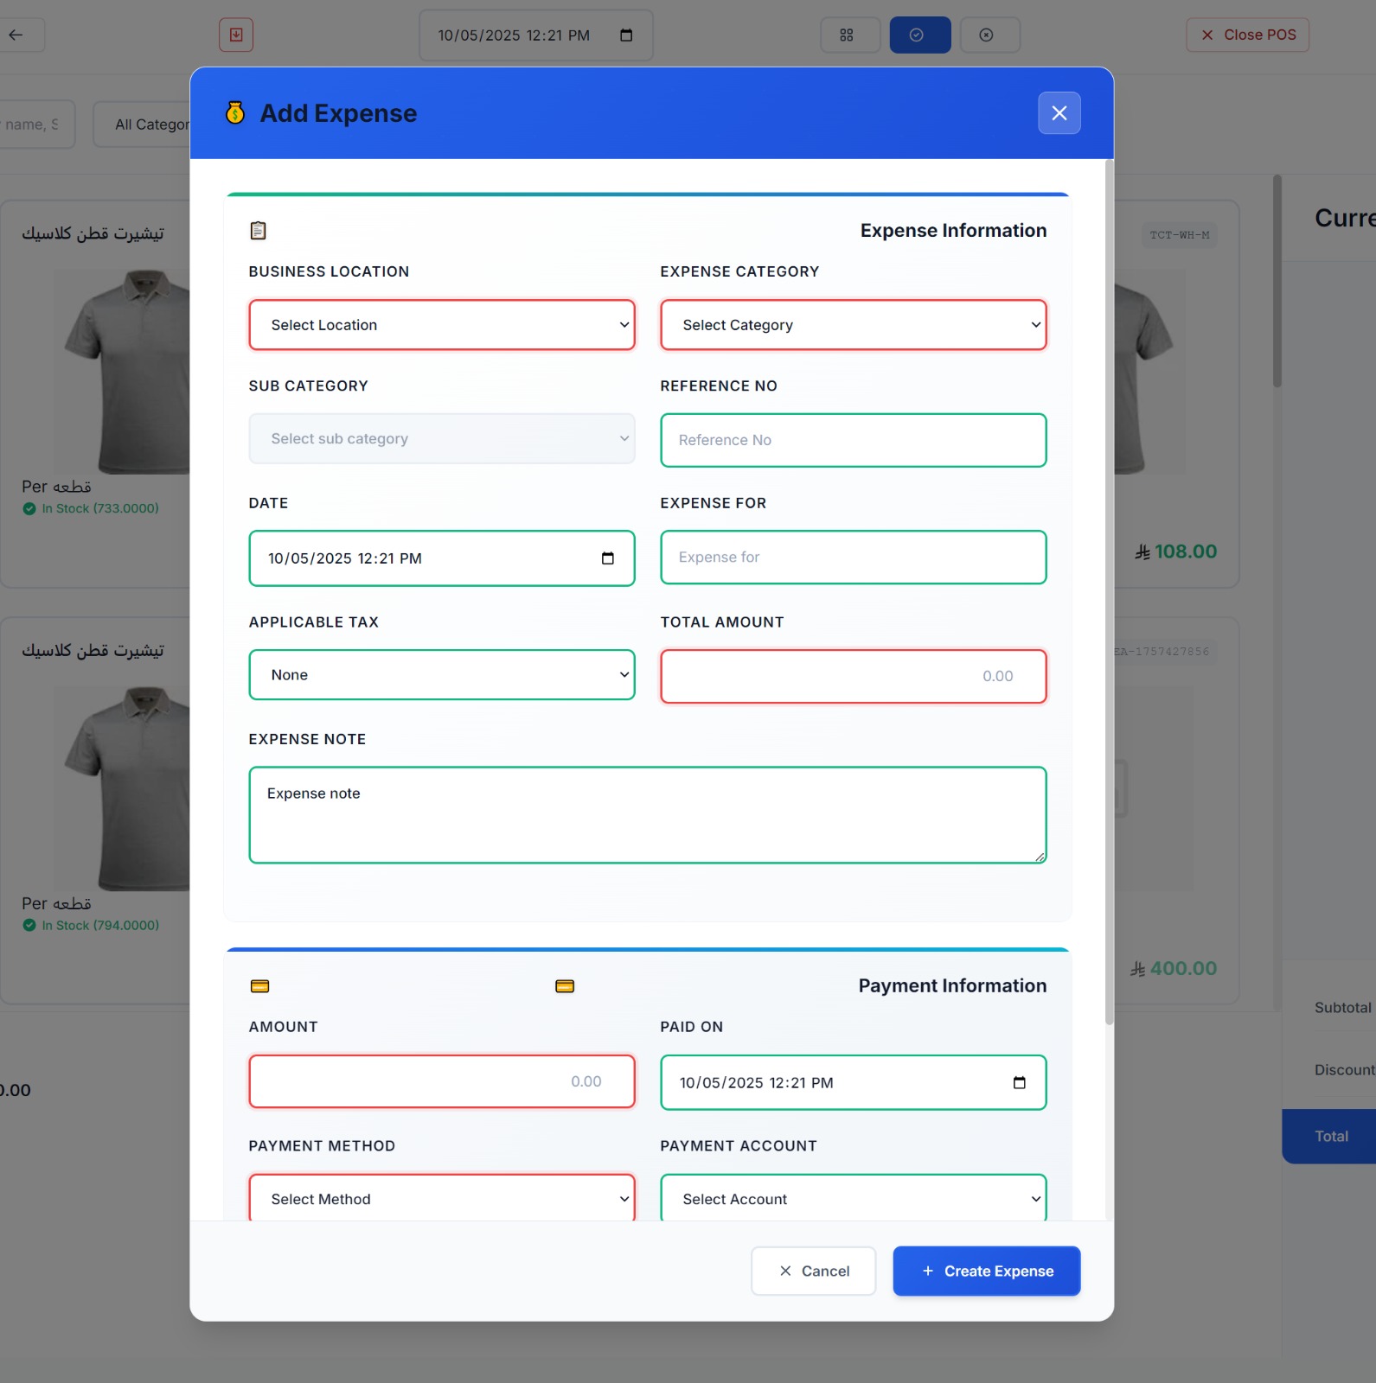Image resolution: width=1376 pixels, height=1383 pixels.
Task: Open the grid view icon button
Action: pyautogui.click(x=847, y=35)
